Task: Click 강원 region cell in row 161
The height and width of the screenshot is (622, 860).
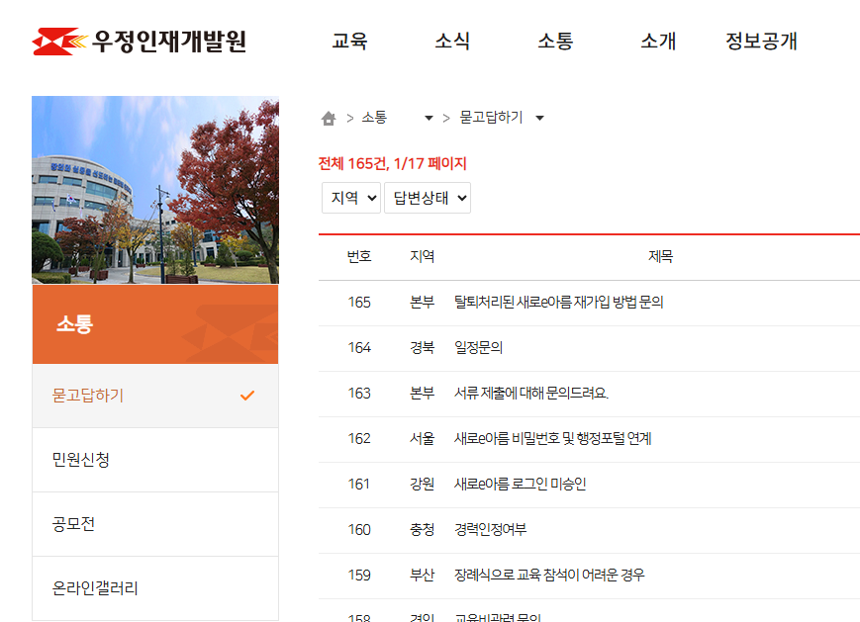Action: 423,484
